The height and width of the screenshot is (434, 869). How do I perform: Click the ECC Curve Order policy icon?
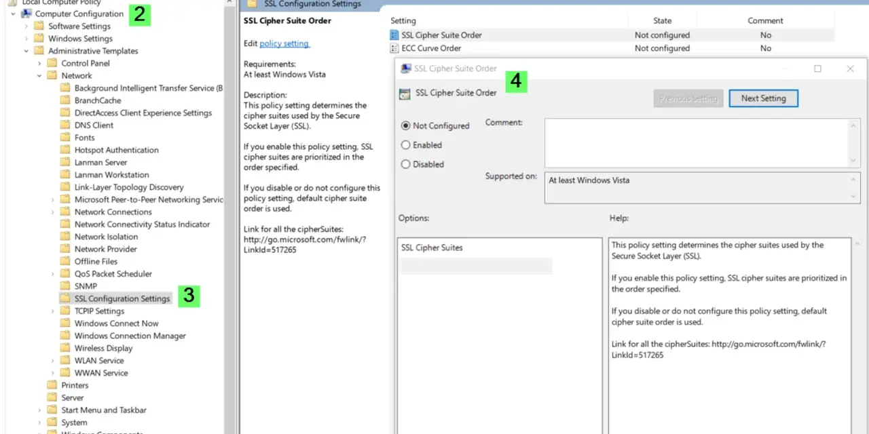[x=395, y=48]
